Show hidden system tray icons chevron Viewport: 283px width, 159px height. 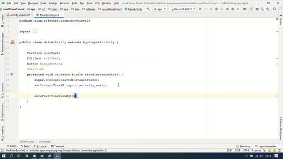pyautogui.click(x=246, y=156)
